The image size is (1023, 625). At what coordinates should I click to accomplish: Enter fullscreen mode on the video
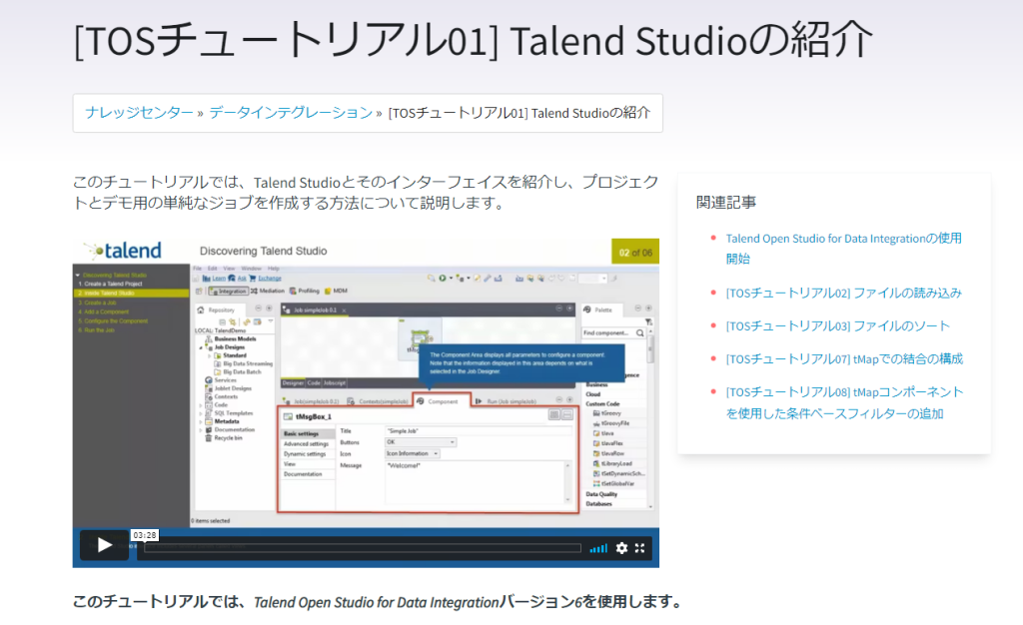(x=640, y=548)
